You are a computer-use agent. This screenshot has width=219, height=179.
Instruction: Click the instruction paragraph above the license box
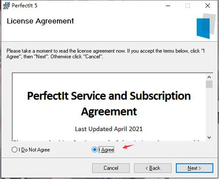106,54
